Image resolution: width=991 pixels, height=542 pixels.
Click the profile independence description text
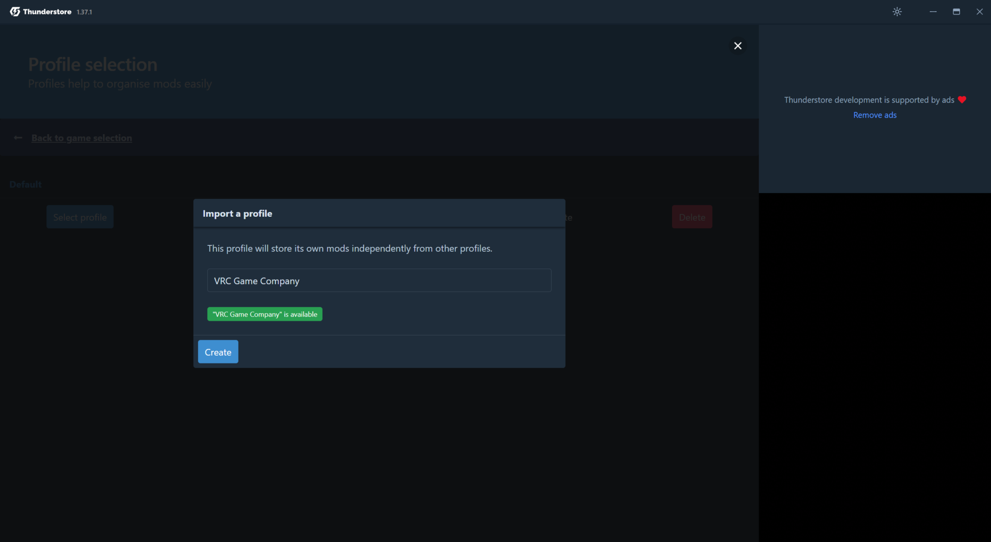pos(349,248)
